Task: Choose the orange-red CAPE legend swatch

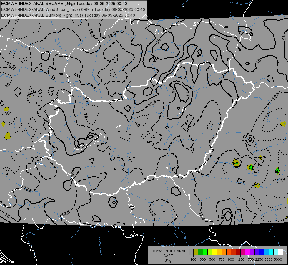Action: [229, 252]
